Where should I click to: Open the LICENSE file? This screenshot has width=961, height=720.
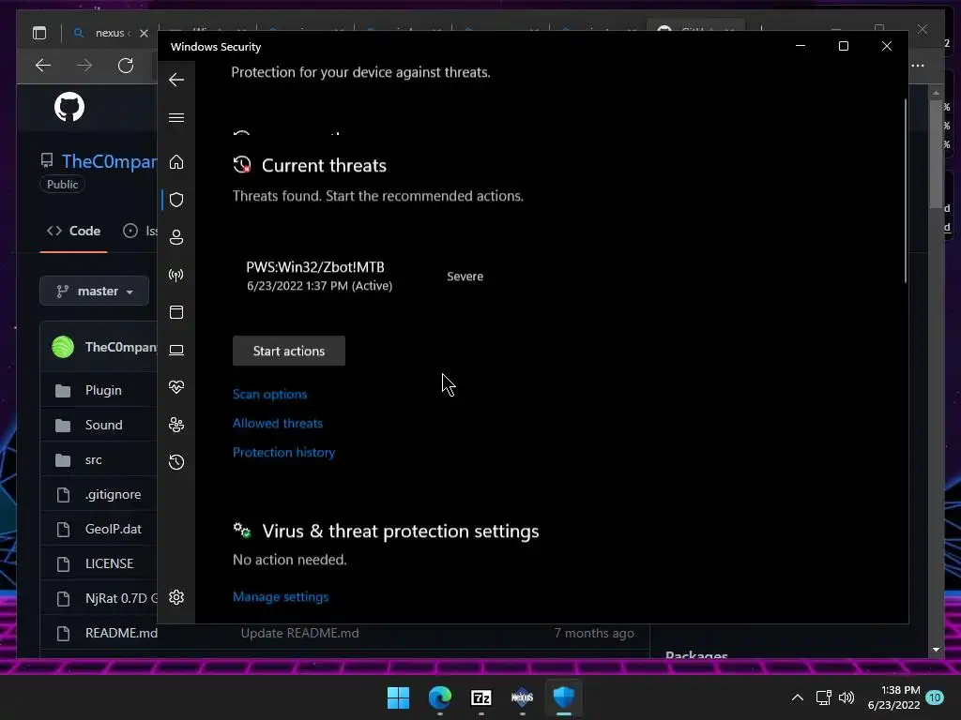109,563
